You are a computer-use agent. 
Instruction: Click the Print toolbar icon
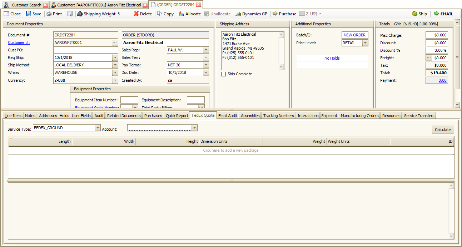coord(49,14)
